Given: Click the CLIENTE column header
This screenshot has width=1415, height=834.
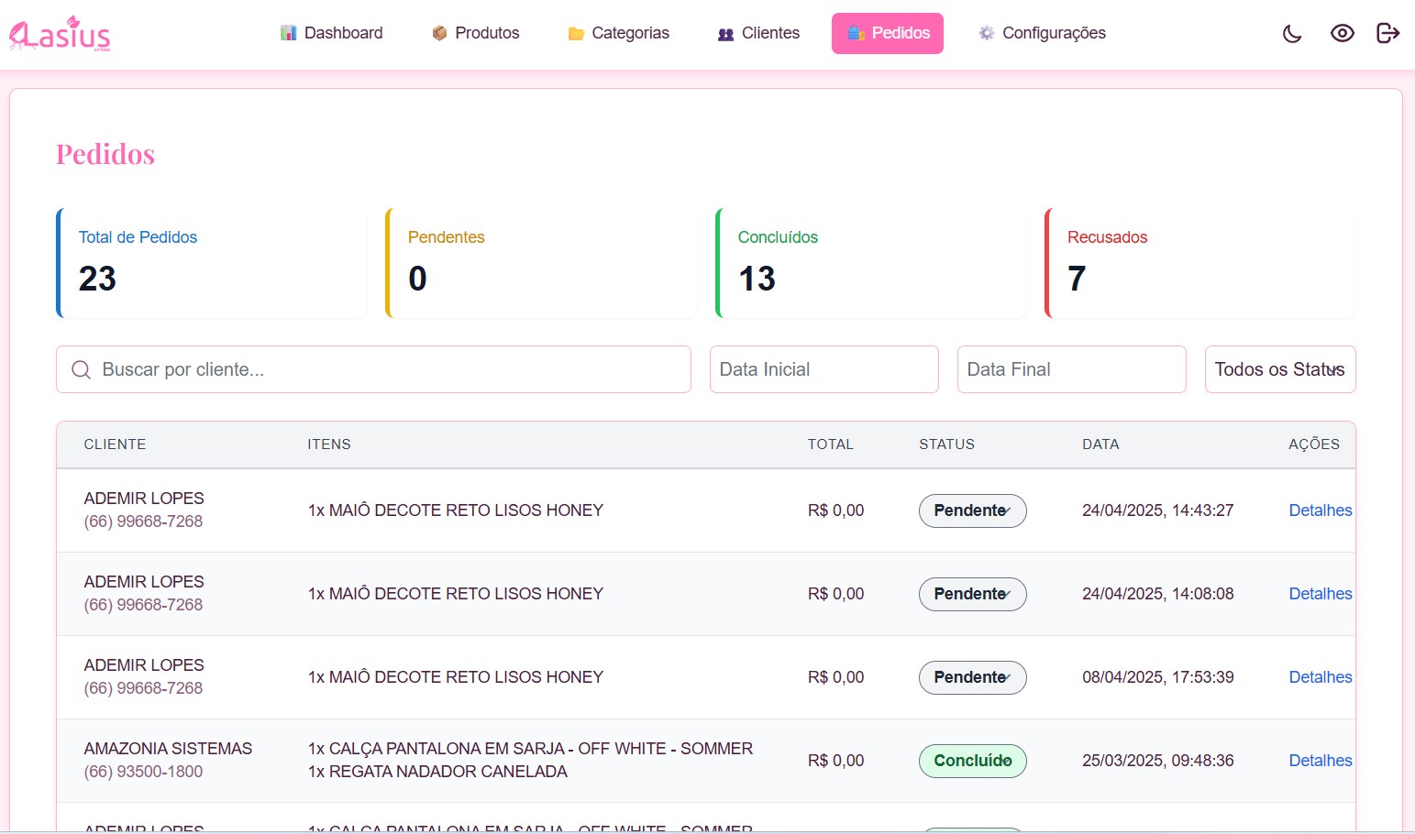Looking at the screenshot, I should [115, 444].
